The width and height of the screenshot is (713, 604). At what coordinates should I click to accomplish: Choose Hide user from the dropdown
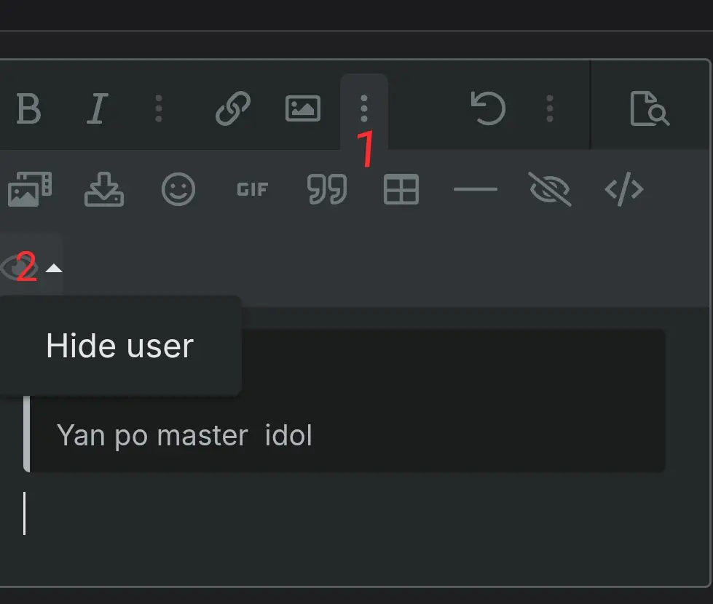point(120,346)
